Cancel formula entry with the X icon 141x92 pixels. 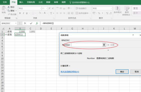pos(25,23)
